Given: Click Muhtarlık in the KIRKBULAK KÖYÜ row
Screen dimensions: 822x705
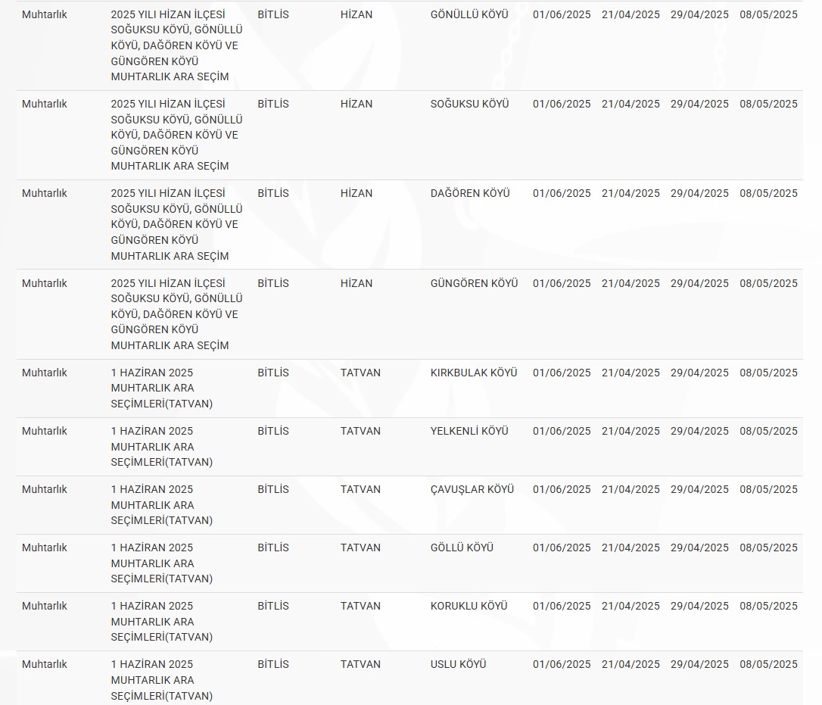Looking at the screenshot, I should pyautogui.click(x=45, y=373).
